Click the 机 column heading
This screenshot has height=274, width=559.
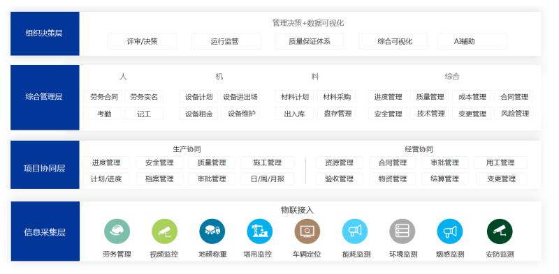click(219, 77)
